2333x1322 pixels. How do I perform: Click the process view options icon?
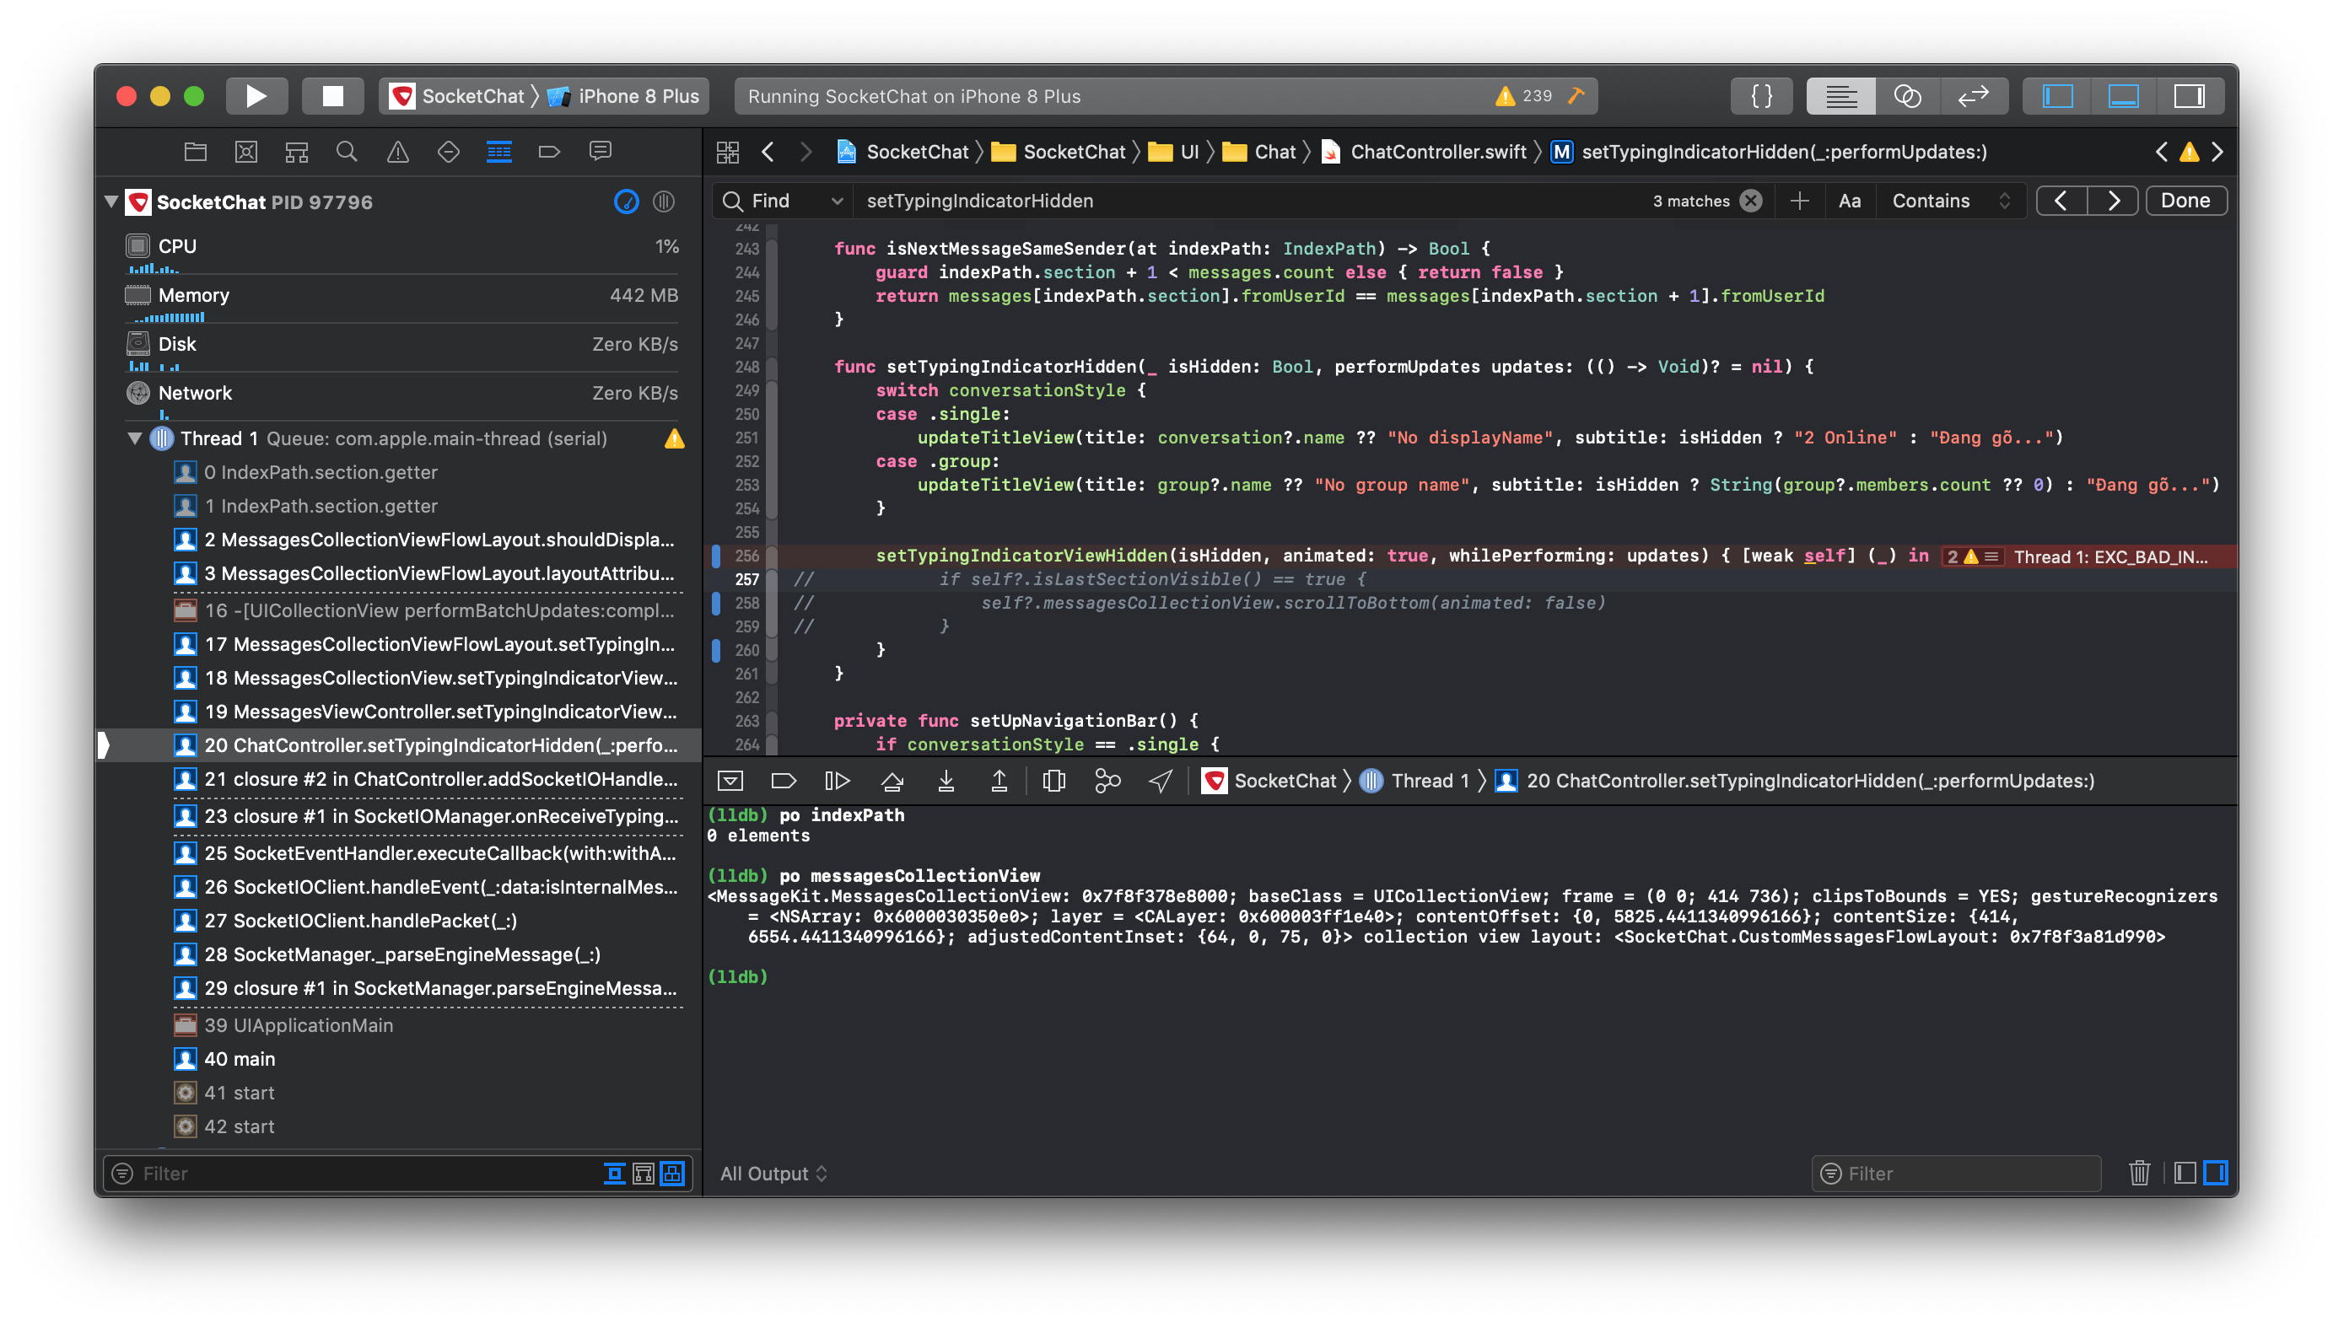(x=664, y=202)
